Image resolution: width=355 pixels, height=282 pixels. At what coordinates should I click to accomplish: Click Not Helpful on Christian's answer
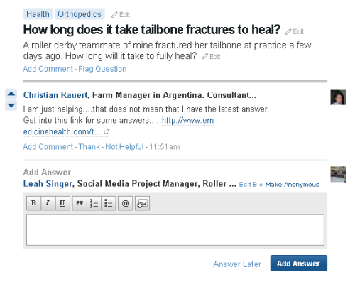point(124,147)
